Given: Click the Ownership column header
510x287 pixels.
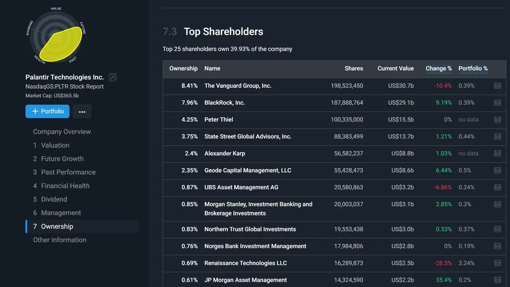Looking at the screenshot, I should (x=184, y=68).
